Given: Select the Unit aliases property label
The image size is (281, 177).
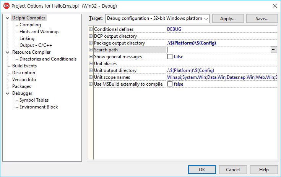Looking at the screenshot, I should click(106, 64).
